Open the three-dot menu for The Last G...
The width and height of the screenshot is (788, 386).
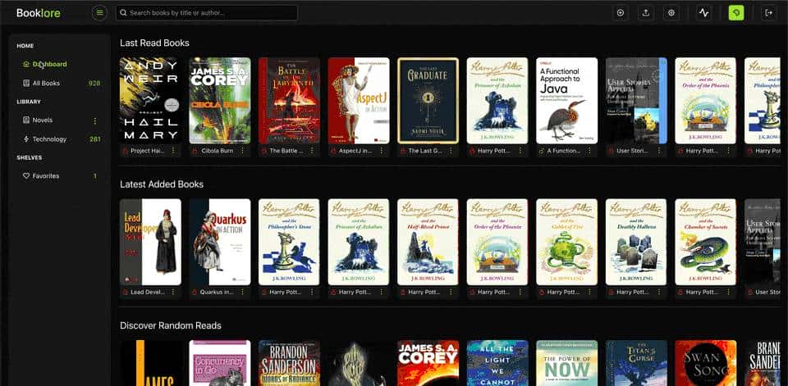[451, 151]
